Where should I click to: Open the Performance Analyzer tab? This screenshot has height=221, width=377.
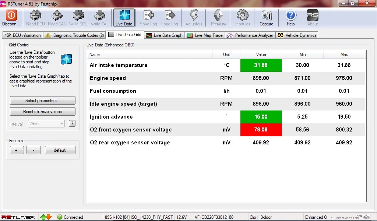click(x=250, y=35)
